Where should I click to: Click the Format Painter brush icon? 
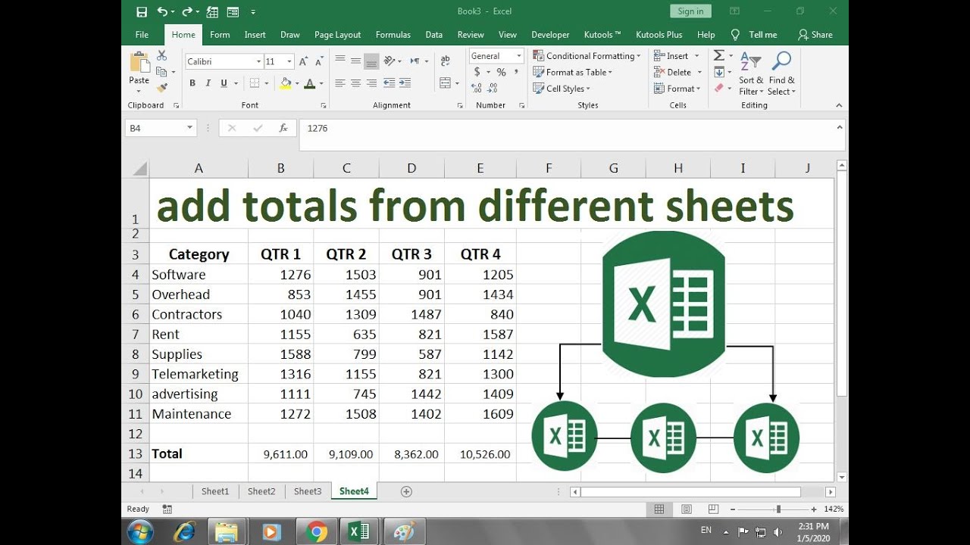(x=161, y=88)
